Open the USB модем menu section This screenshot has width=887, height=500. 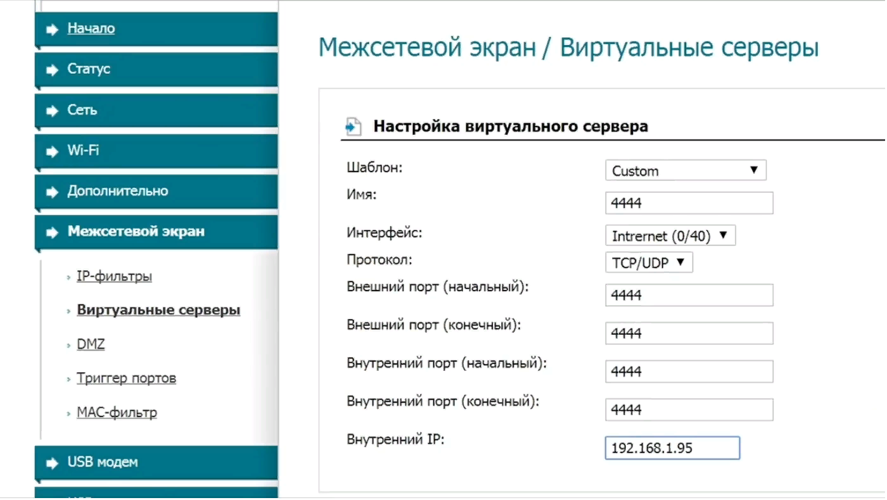(156, 462)
